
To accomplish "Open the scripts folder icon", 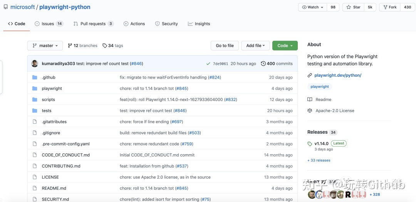I will pyautogui.click(x=35, y=99).
